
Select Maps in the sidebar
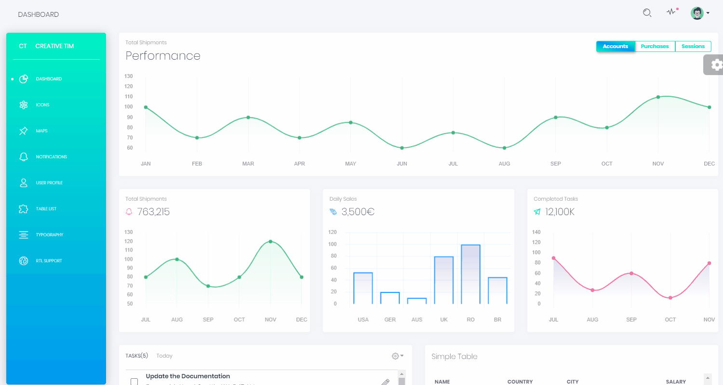coord(41,130)
